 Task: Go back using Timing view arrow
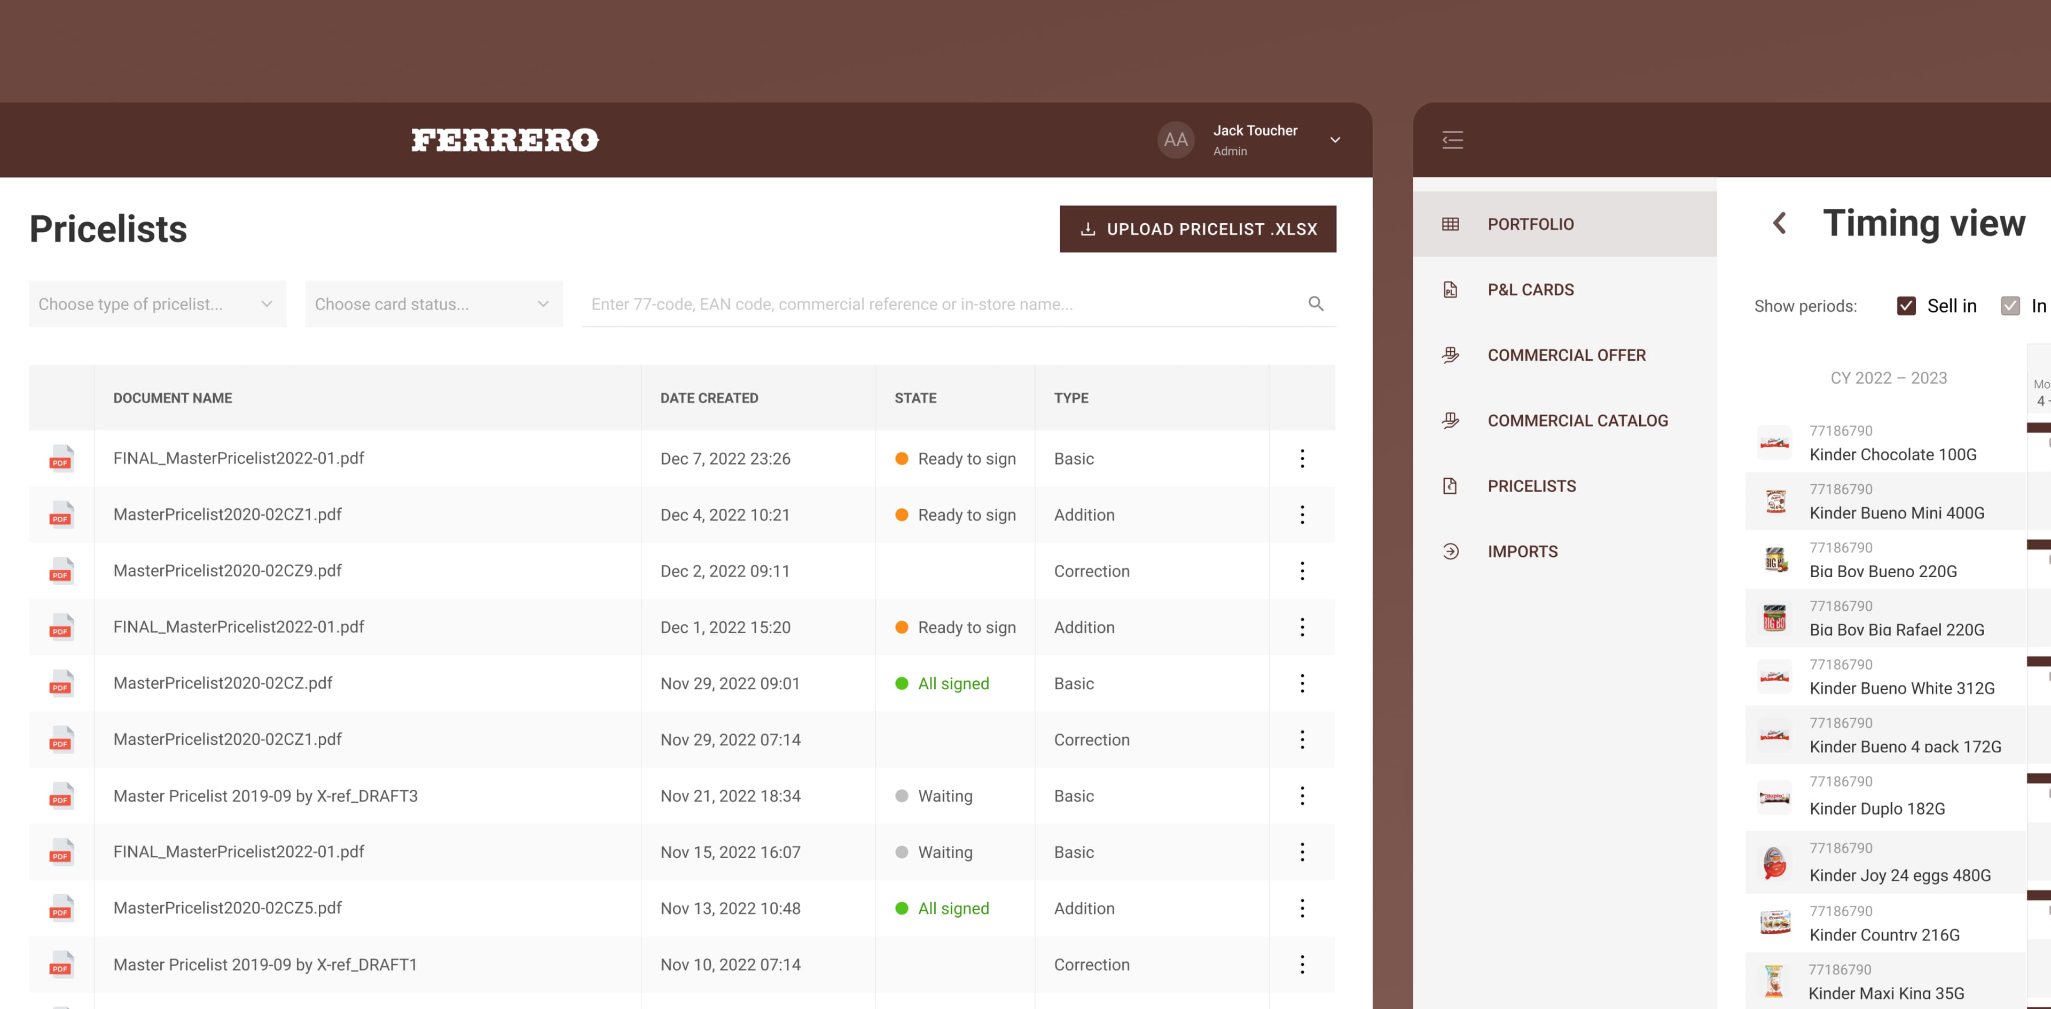pos(1780,223)
